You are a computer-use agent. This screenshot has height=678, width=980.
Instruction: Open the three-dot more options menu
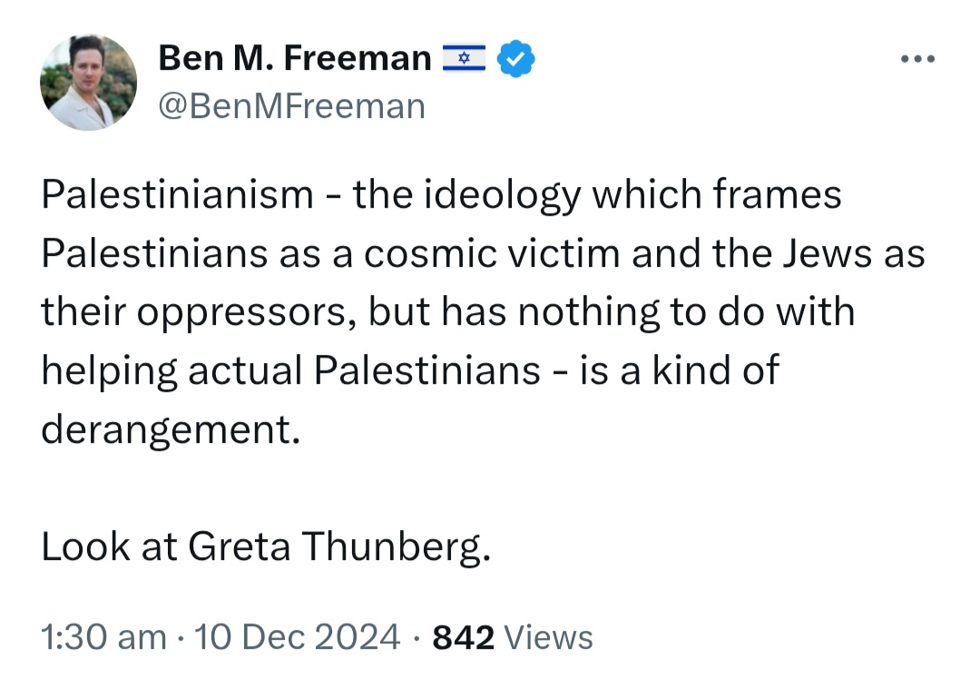(917, 59)
